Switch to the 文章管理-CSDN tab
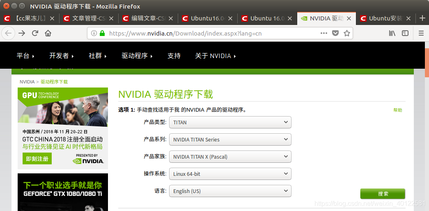 [89, 18]
